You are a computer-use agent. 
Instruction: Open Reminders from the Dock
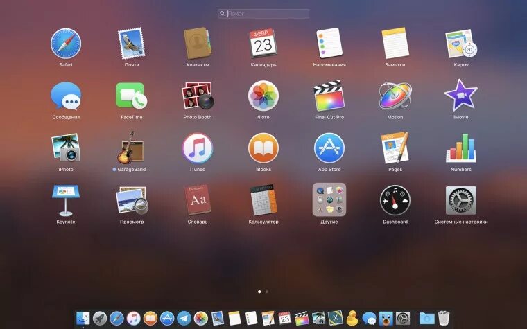coord(251,318)
